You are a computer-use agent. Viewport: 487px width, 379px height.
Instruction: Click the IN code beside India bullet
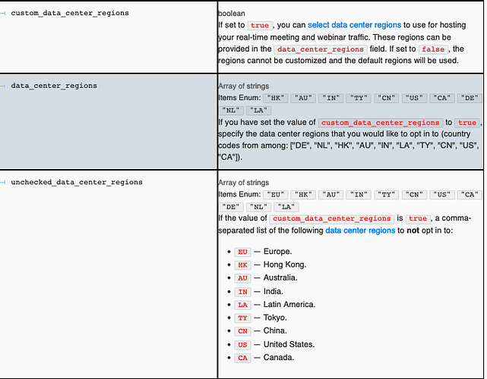(242, 292)
